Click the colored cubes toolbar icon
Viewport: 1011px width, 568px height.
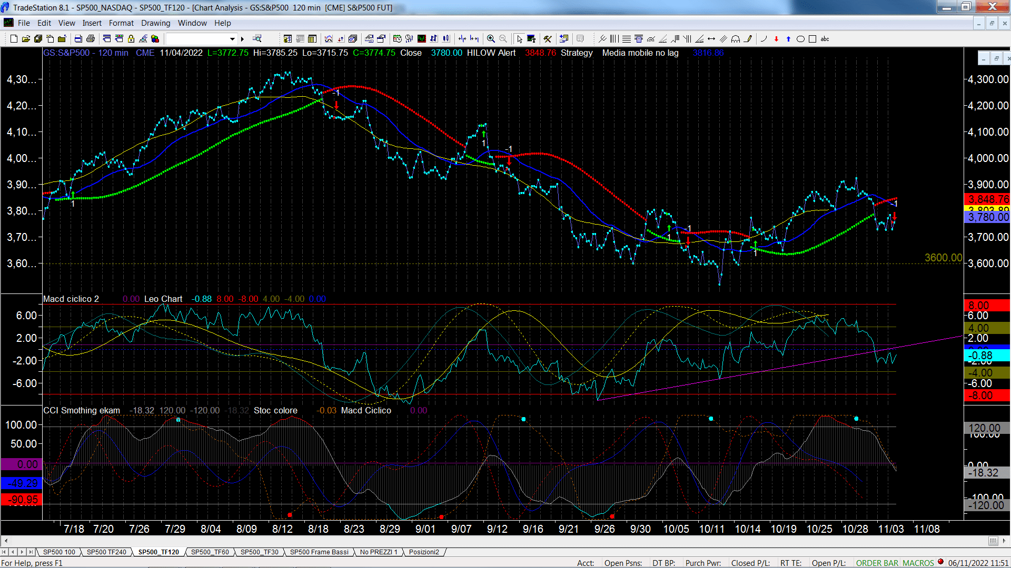(x=155, y=39)
